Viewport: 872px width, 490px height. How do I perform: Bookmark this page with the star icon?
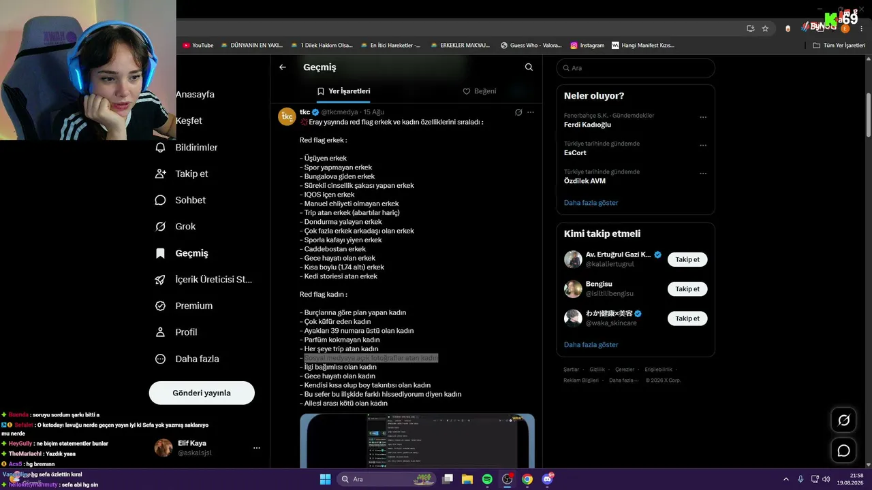point(765,29)
